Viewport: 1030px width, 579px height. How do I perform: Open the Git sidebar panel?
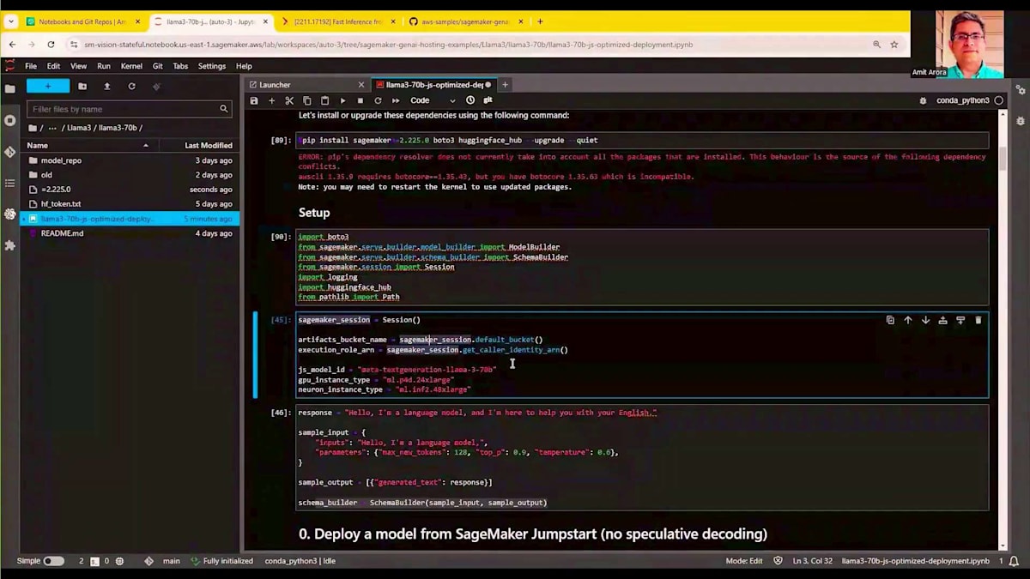10,152
